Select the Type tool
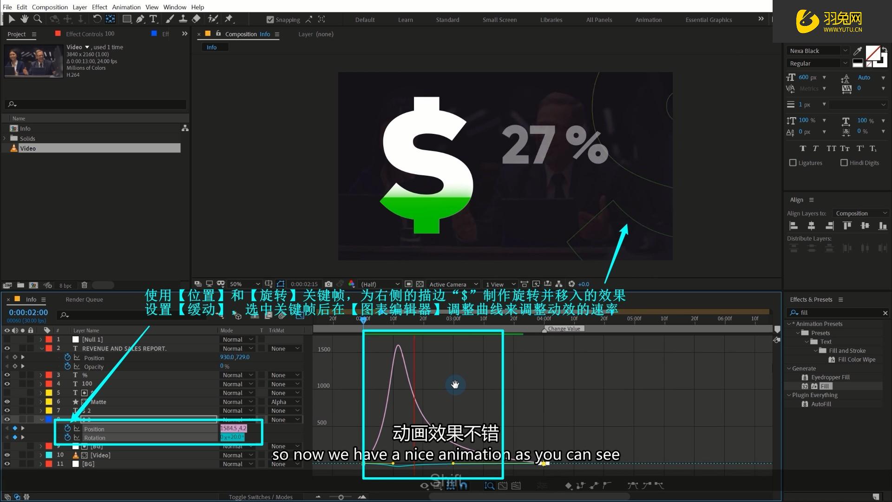Image resolution: width=892 pixels, height=502 pixels. click(153, 19)
